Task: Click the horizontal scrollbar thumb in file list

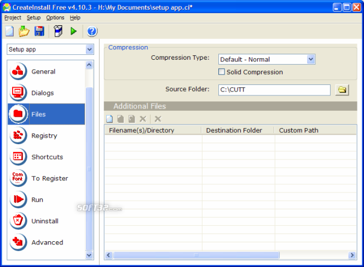Action: (x=196, y=255)
